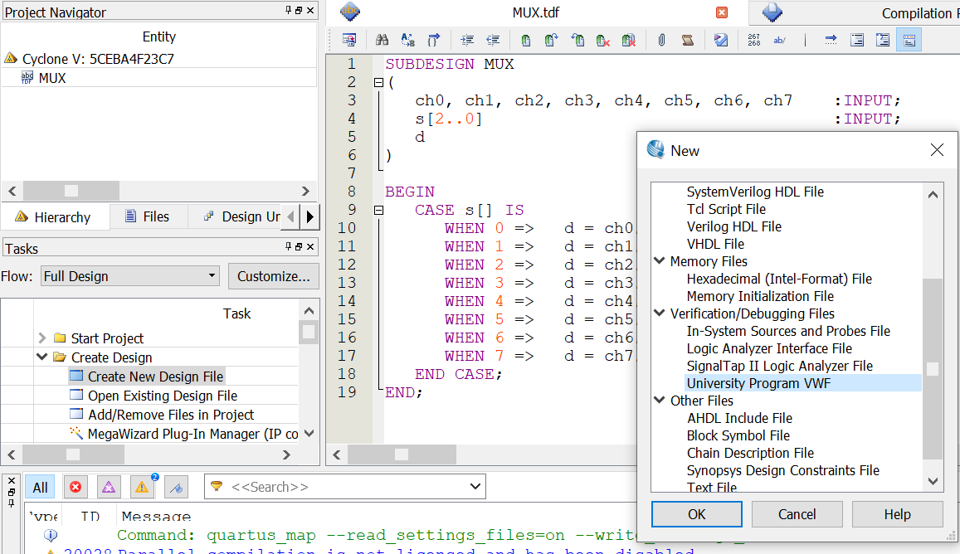Viewport: 960px width, 554px height.
Task: Select Open Existing Design File task
Action: [154, 396]
